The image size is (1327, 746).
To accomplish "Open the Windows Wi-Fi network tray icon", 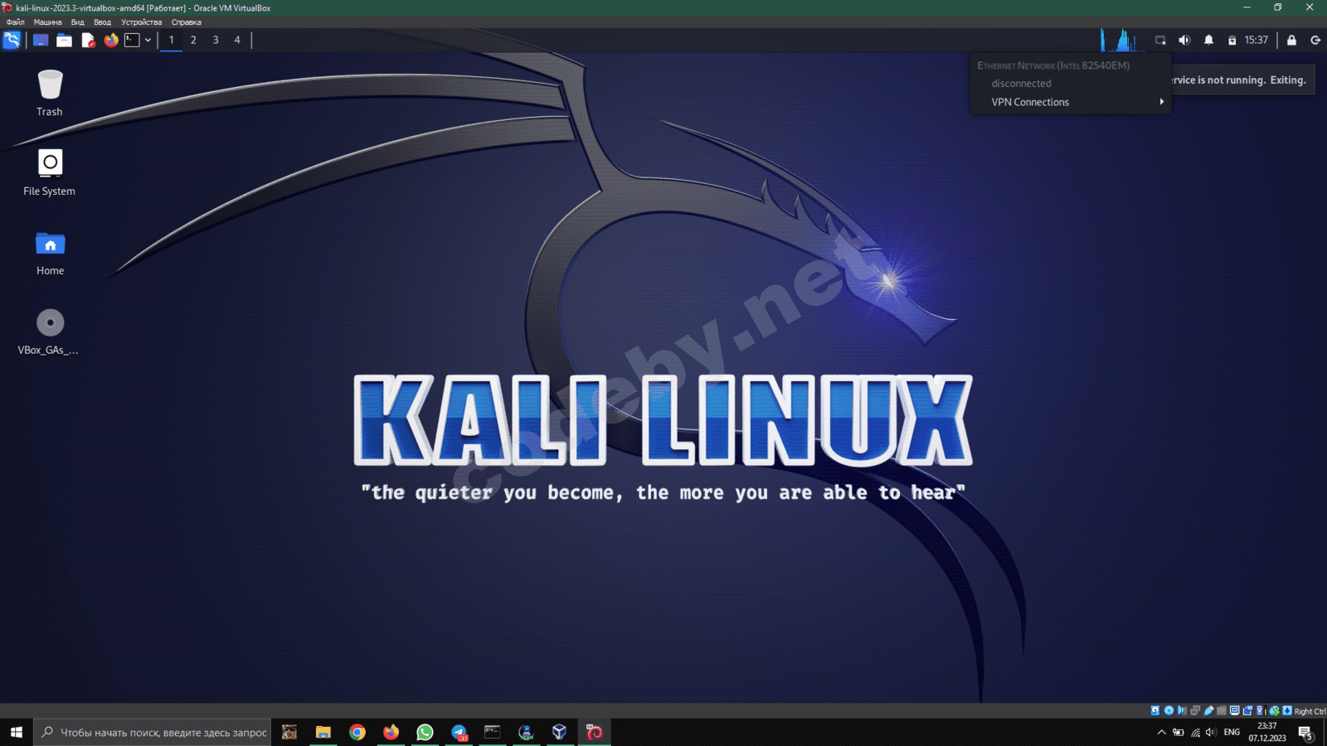I will [1195, 732].
